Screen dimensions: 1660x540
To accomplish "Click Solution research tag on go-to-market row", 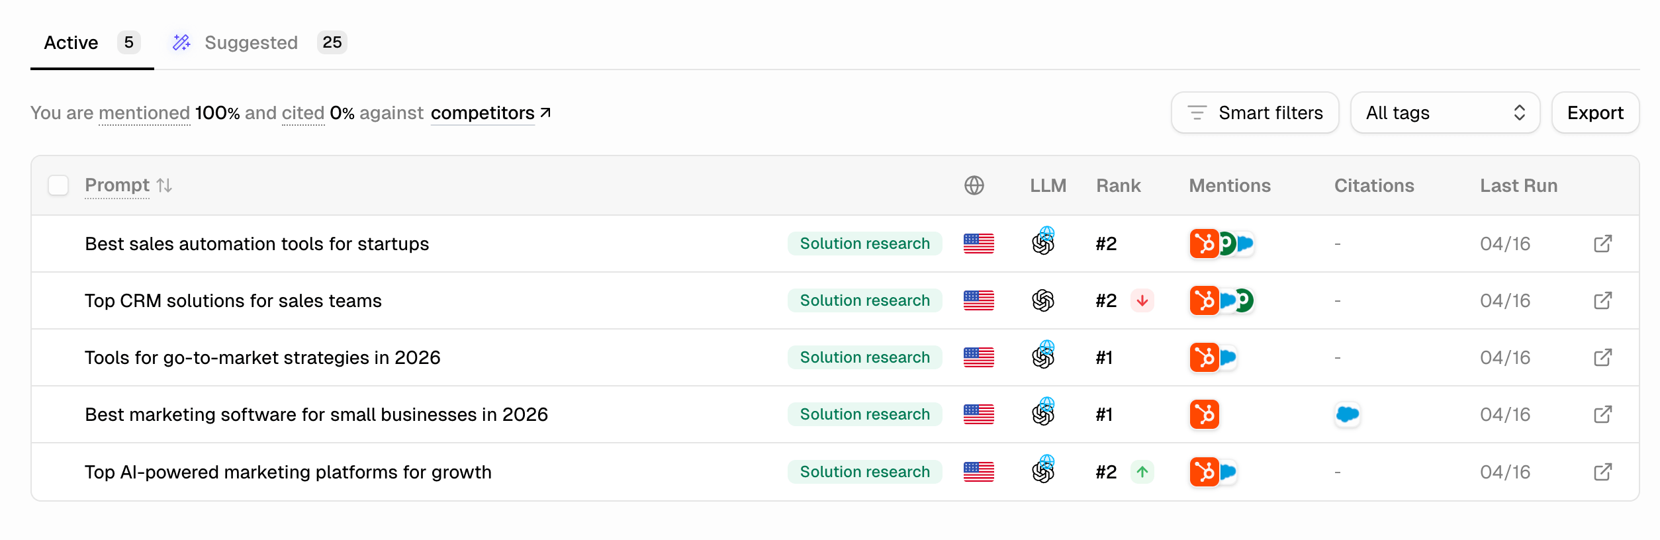I will 864,357.
